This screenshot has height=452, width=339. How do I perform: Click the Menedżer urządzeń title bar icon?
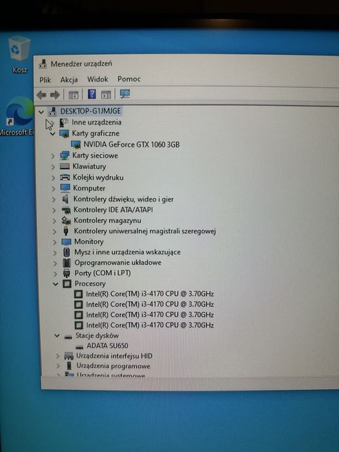tap(43, 64)
